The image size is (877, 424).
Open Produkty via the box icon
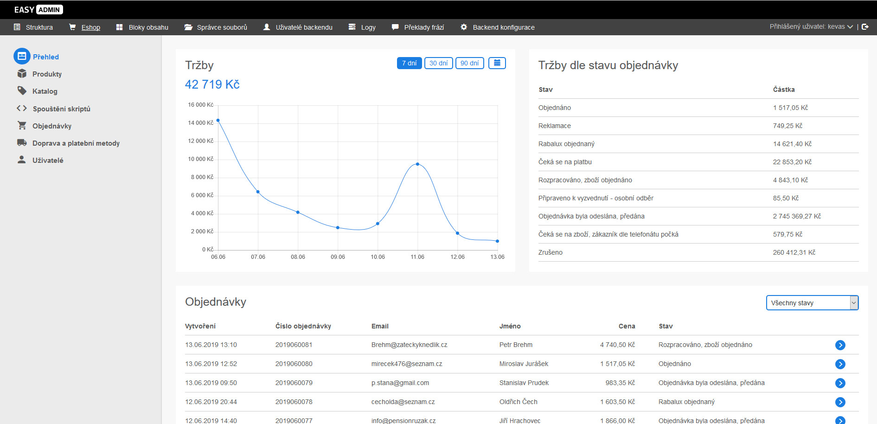(x=22, y=74)
